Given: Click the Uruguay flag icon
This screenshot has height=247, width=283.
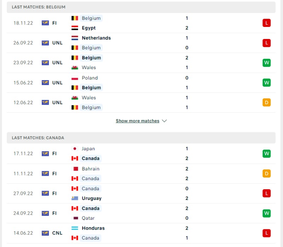Looking at the screenshot, I should tap(75, 198).
